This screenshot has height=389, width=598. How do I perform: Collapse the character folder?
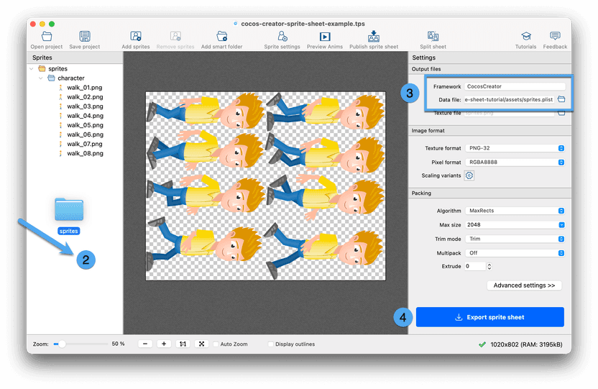click(x=41, y=78)
